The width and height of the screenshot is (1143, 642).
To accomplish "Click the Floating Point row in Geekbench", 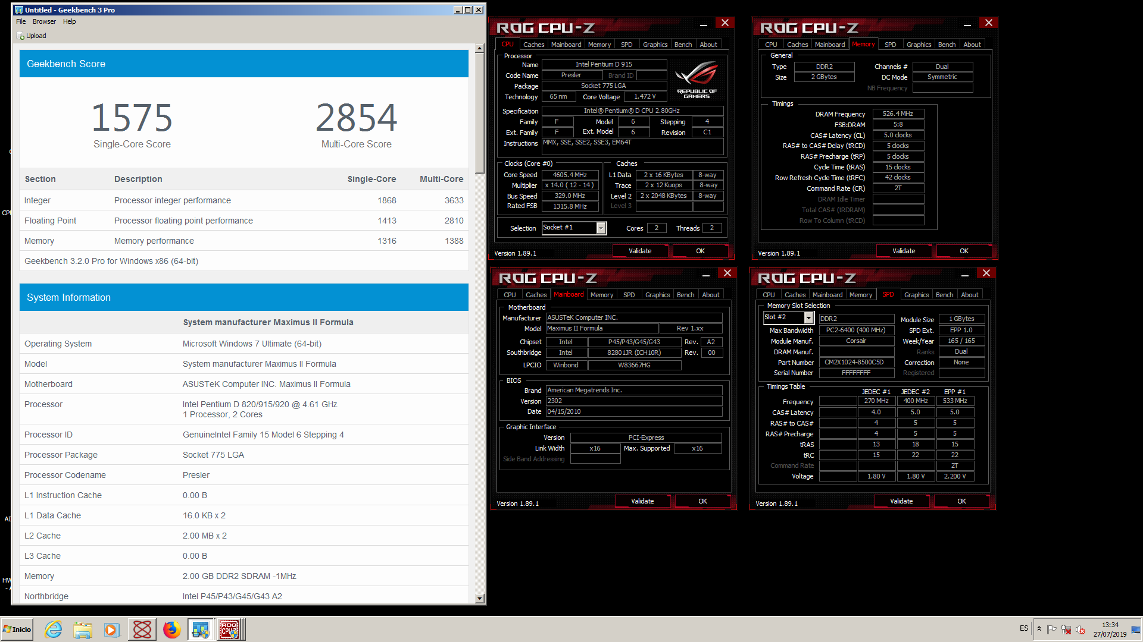I will point(244,221).
